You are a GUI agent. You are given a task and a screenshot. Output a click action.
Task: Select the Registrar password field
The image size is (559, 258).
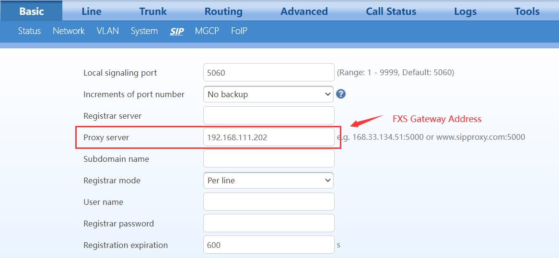coord(268,224)
